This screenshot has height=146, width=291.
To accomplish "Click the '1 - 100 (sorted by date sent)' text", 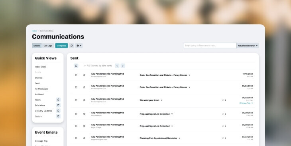I will (98, 65).
